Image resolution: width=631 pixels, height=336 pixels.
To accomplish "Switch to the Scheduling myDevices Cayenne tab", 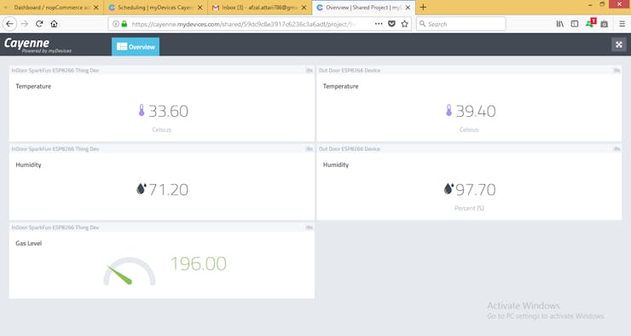I will pos(156,7).
